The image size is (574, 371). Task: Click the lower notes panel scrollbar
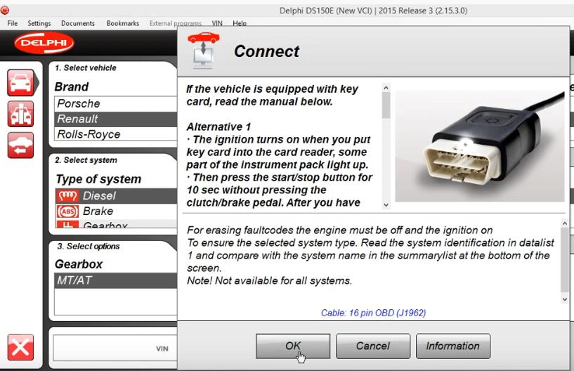[564, 260]
